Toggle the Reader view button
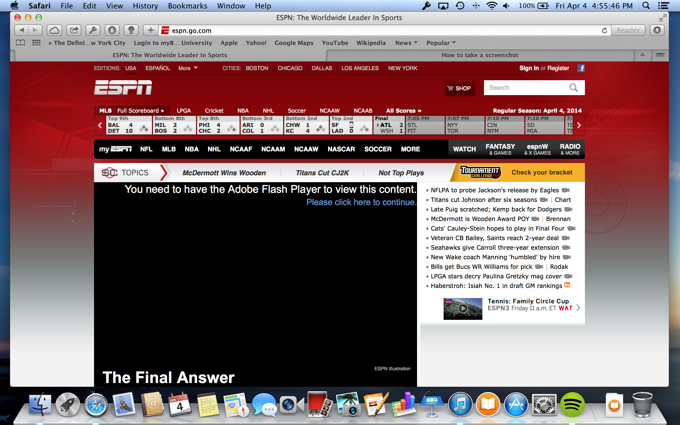The height and width of the screenshot is (425, 680). tap(628, 30)
